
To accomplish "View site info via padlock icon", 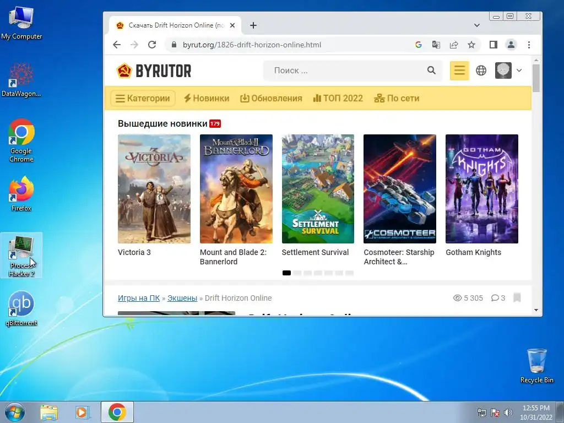I will tap(174, 45).
